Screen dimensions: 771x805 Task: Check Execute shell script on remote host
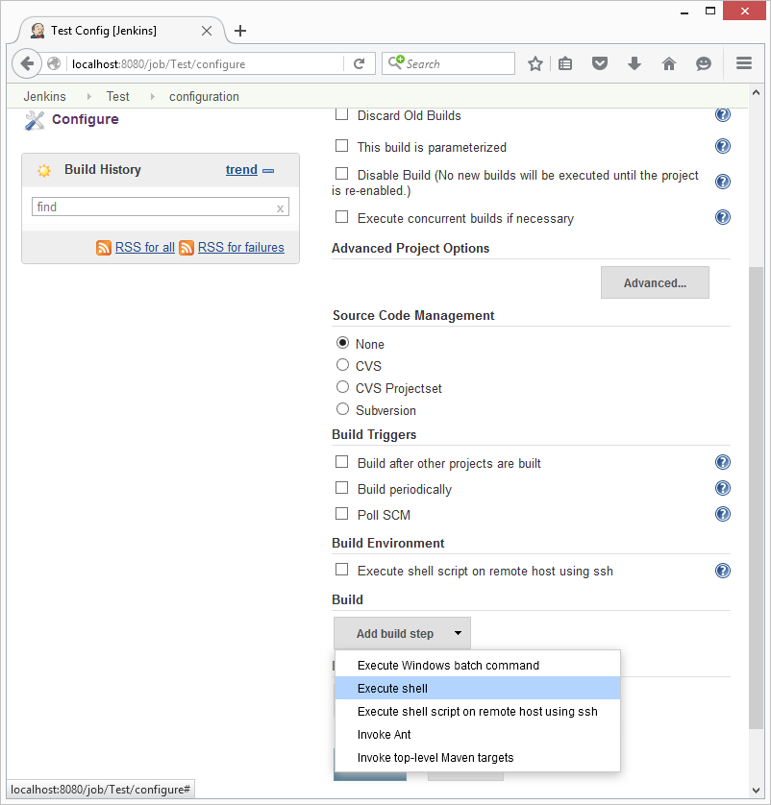(x=341, y=570)
